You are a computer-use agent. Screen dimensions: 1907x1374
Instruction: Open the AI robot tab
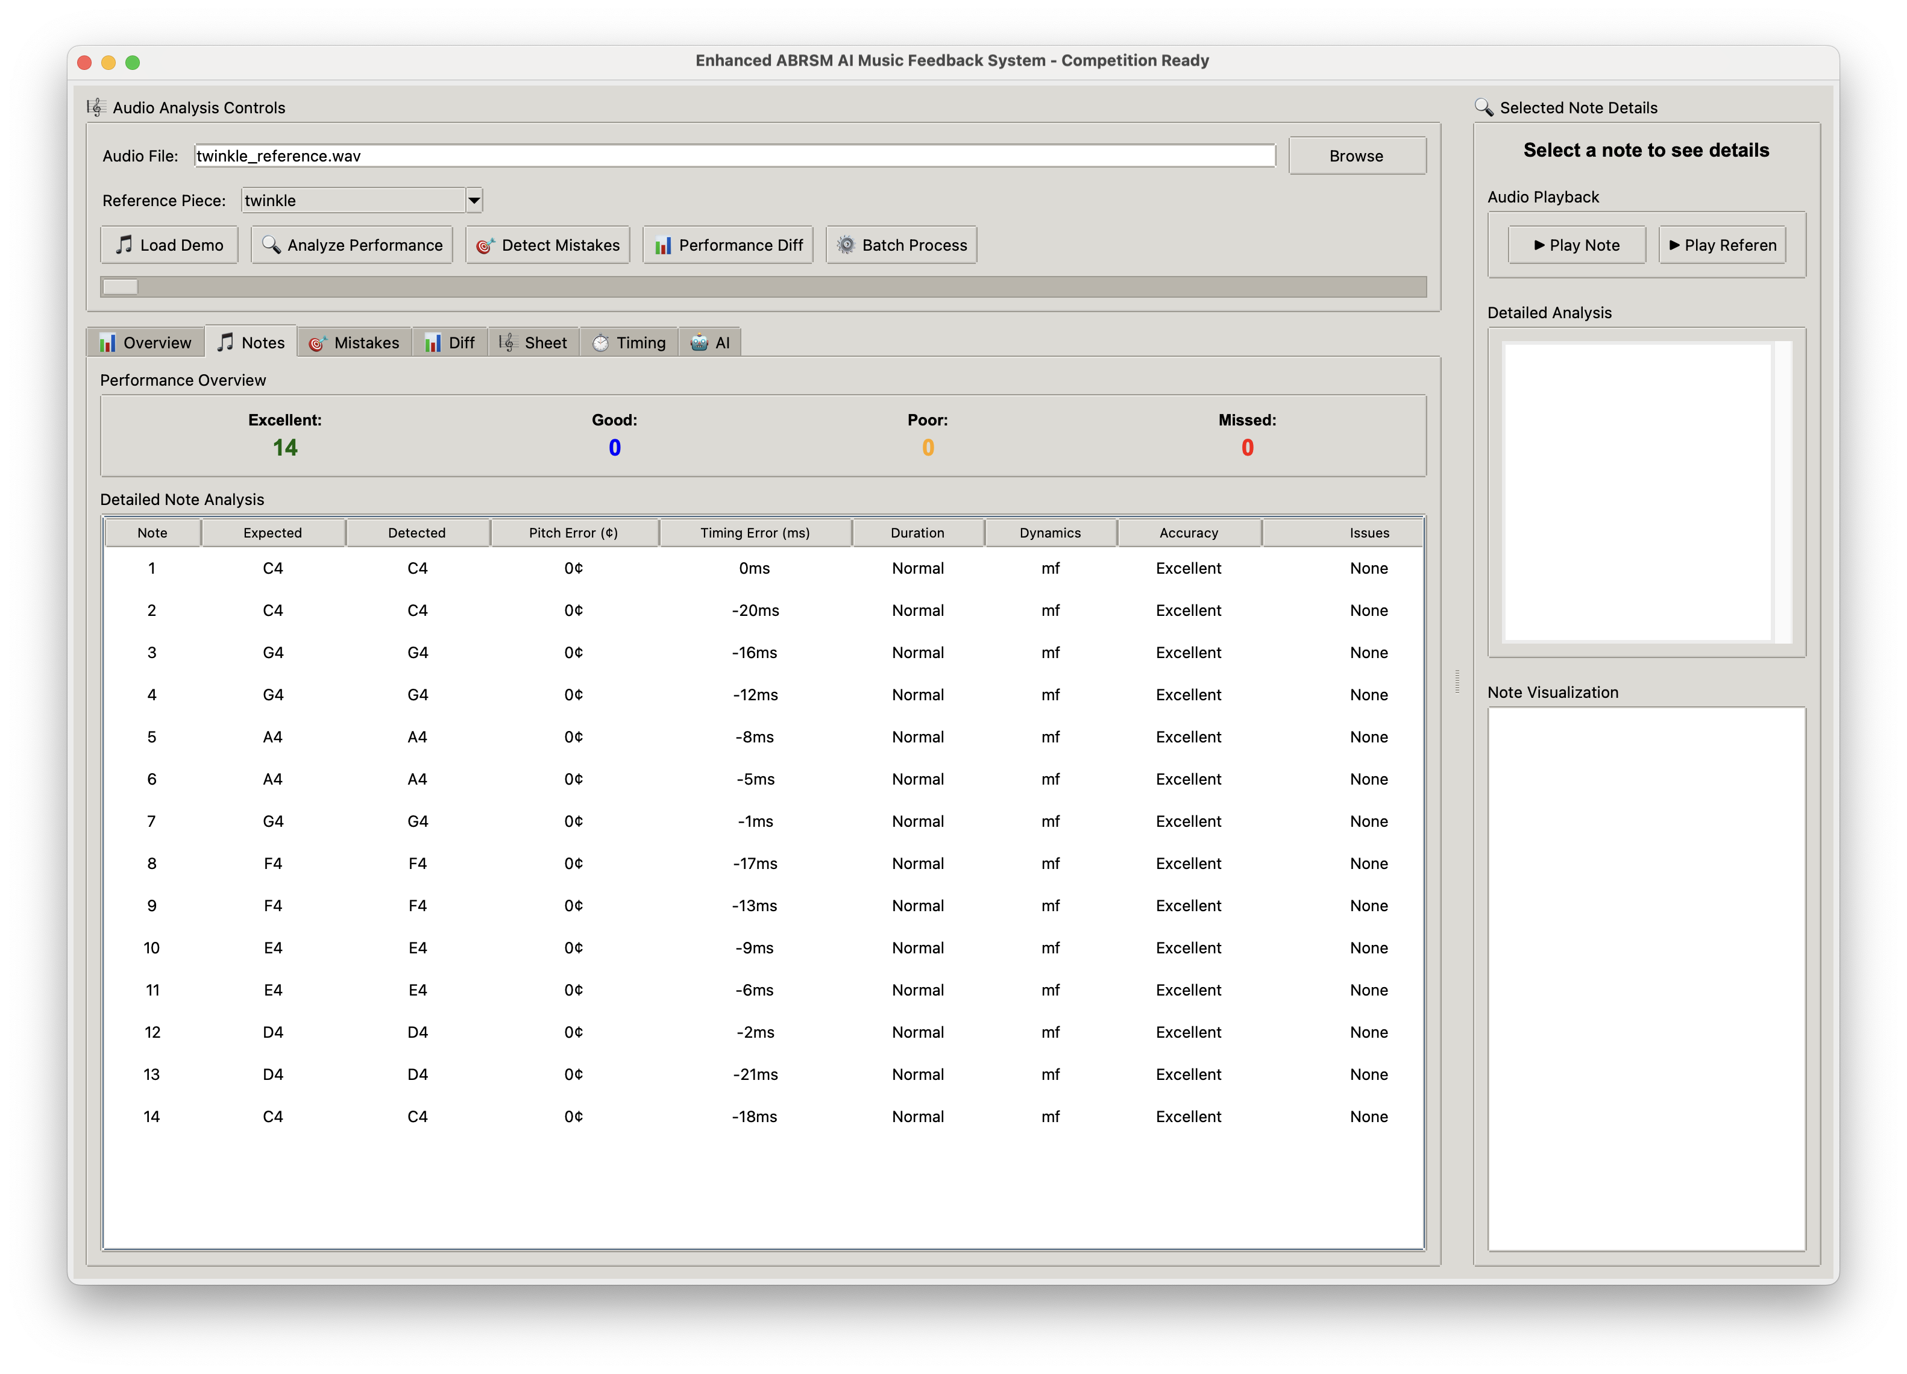pos(711,342)
